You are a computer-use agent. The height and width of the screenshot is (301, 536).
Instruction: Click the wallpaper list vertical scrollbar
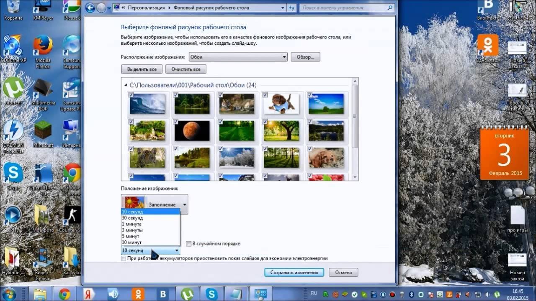tap(355, 129)
